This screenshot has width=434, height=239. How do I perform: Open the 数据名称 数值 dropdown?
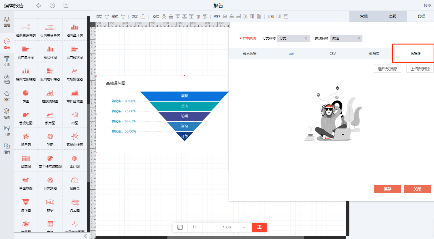[x=346, y=38]
